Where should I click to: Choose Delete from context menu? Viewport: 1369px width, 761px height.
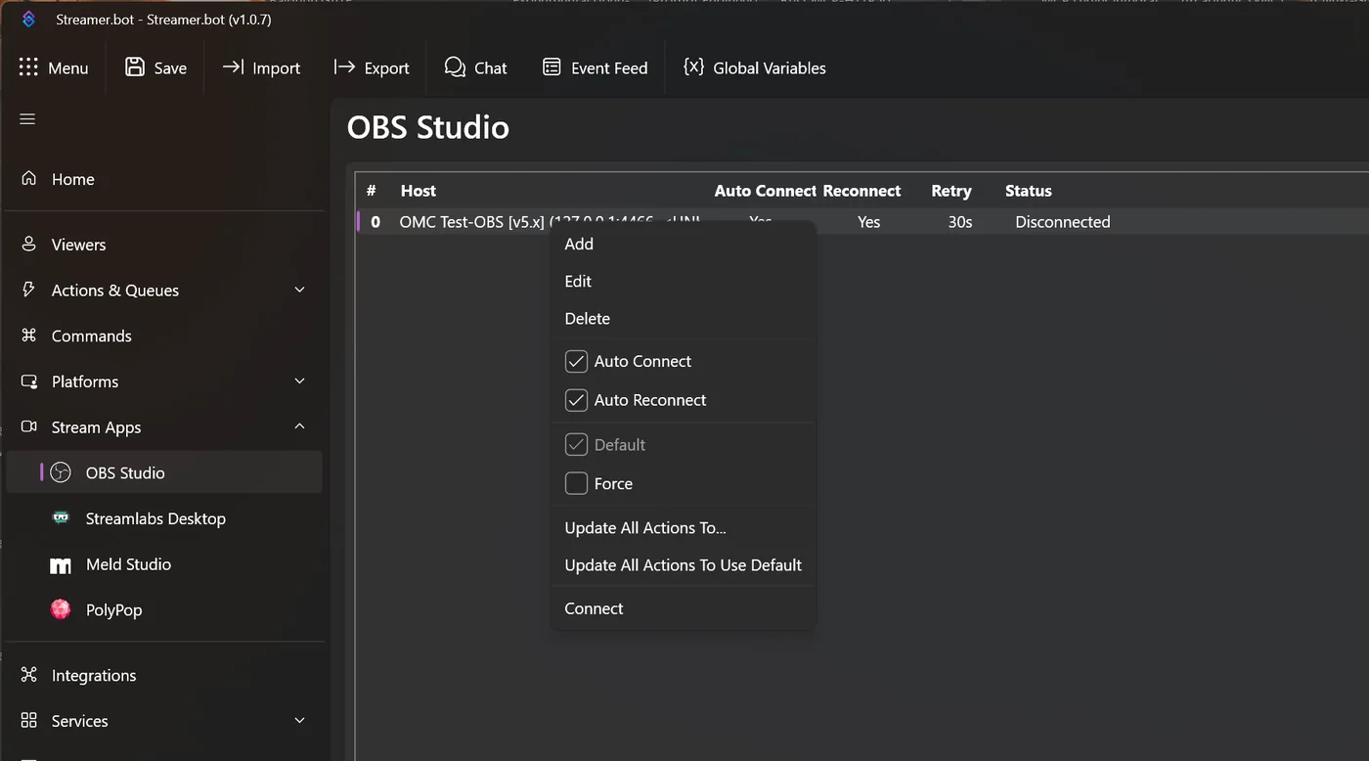(587, 319)
